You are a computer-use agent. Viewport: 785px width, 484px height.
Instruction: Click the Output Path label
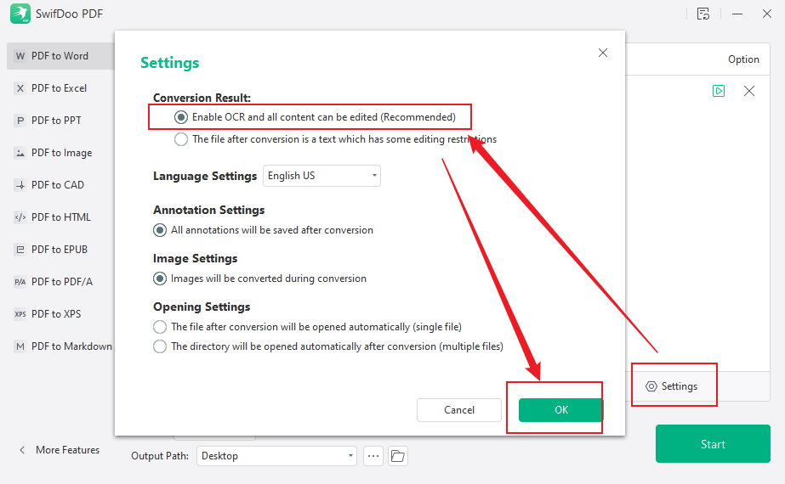point(160,456)
